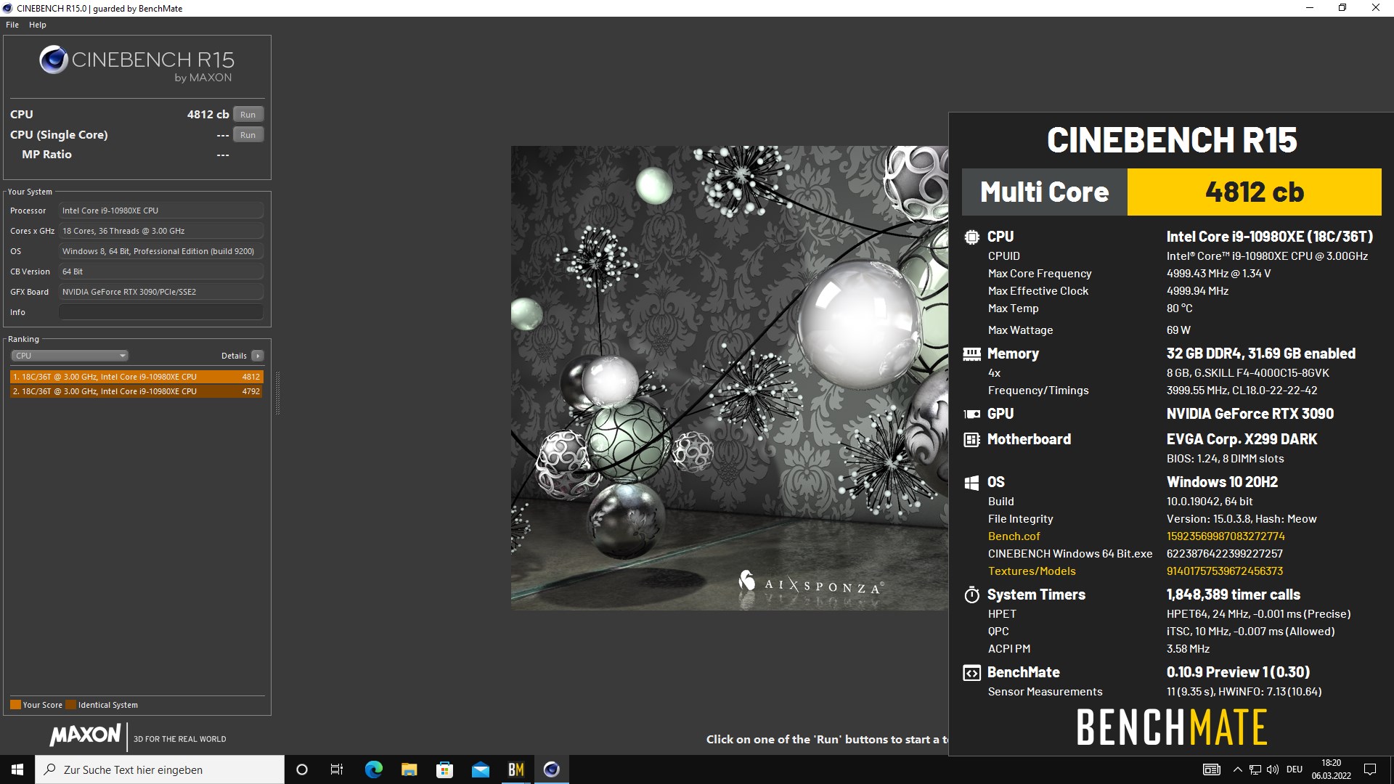Click the Textures/Models hash value
Viewport: 1394px width, 784px height.
click(1225, 571)
